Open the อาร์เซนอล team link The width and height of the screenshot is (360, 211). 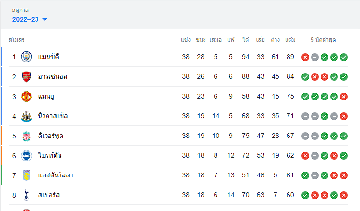[x=53, y=76]
